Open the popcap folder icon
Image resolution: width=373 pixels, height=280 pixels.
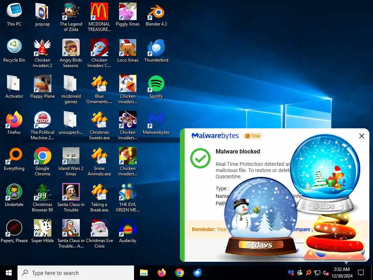pos(42,14)
